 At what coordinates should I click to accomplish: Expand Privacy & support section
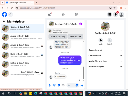click(105, 67)
